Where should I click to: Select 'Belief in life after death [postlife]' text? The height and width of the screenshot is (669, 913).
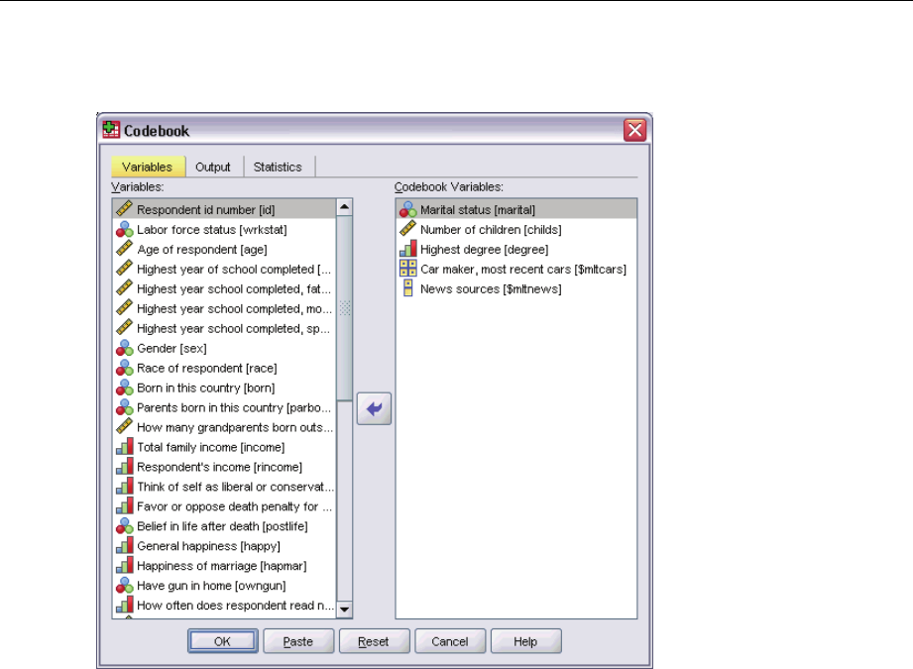222,526
